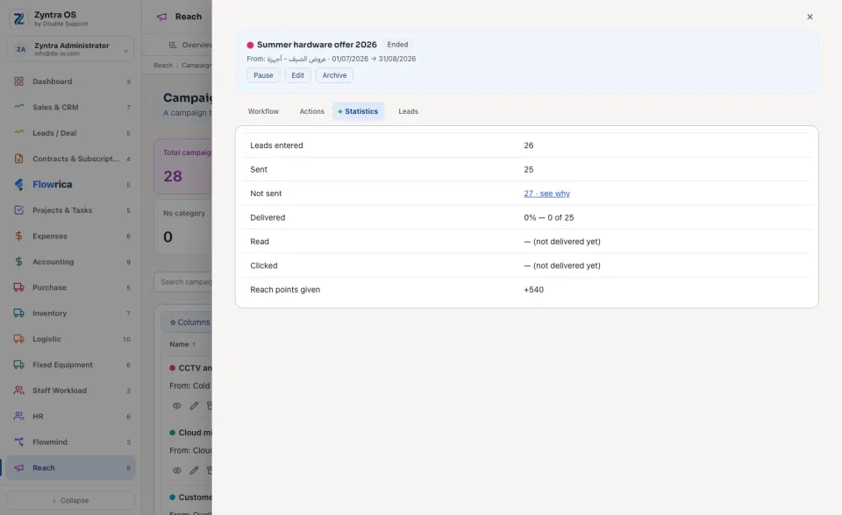Select the Statistics tab
The height and width of the screenshot is (515, 842).
(x=358, y=111)
